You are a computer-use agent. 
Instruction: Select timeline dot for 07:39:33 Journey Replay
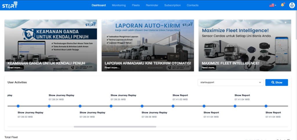pos(18,106)
